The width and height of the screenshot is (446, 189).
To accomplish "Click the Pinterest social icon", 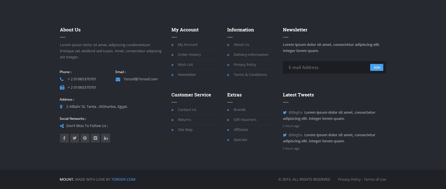I will (85, 138).
